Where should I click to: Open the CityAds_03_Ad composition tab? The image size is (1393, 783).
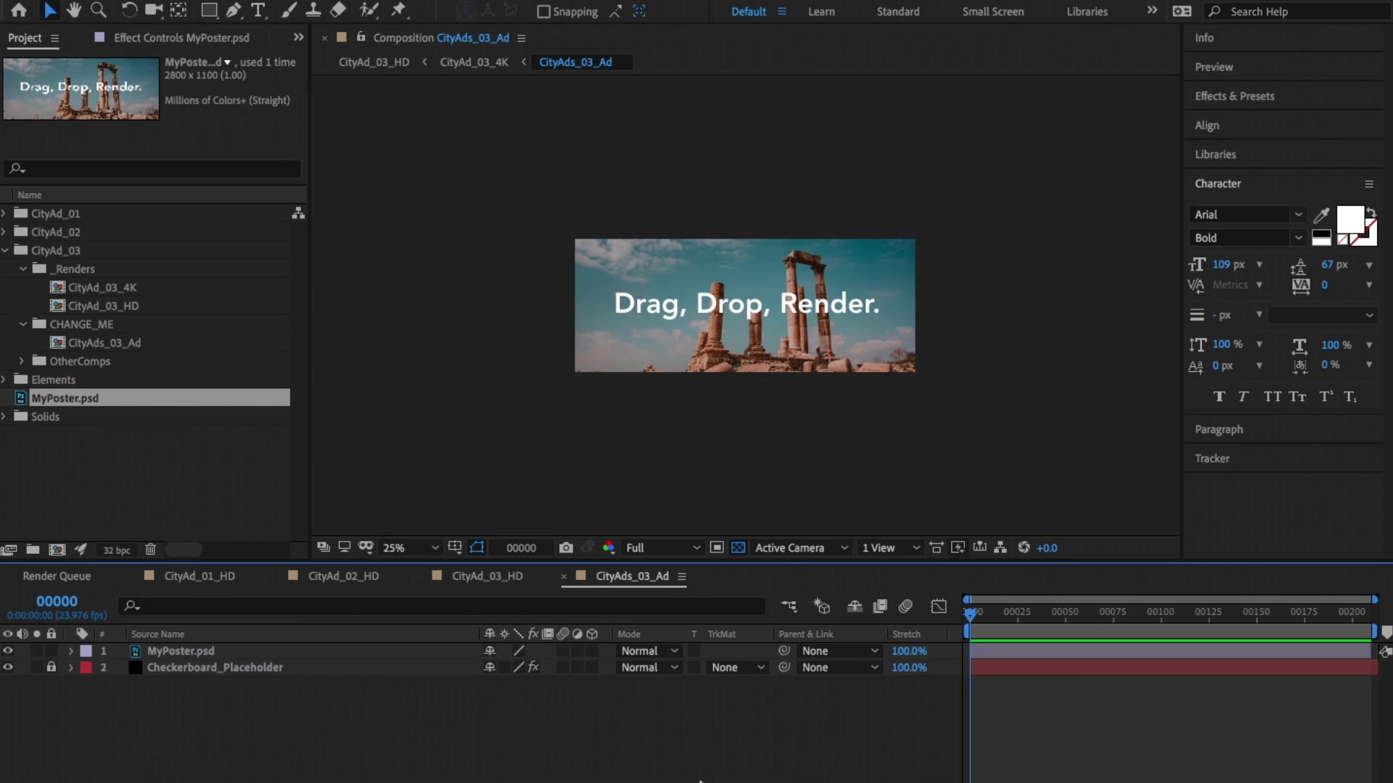631,575
